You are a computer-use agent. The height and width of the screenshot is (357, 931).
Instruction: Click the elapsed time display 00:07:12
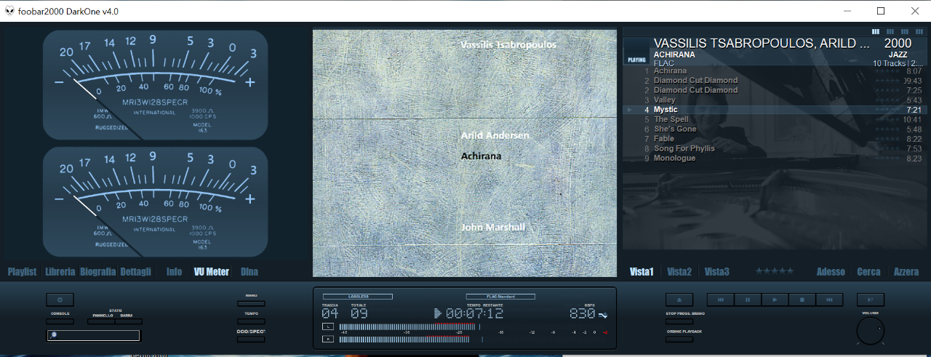[475, 313]
